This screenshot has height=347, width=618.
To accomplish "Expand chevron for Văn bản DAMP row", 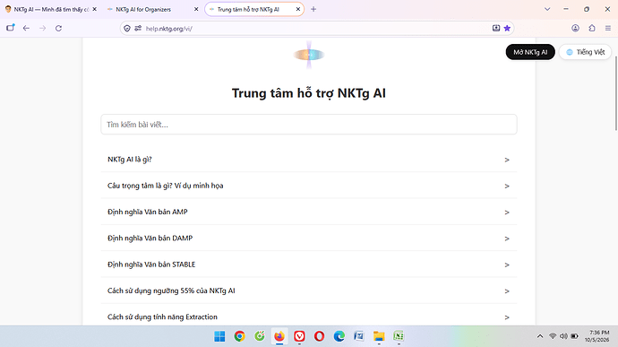I will click(507, 239).
